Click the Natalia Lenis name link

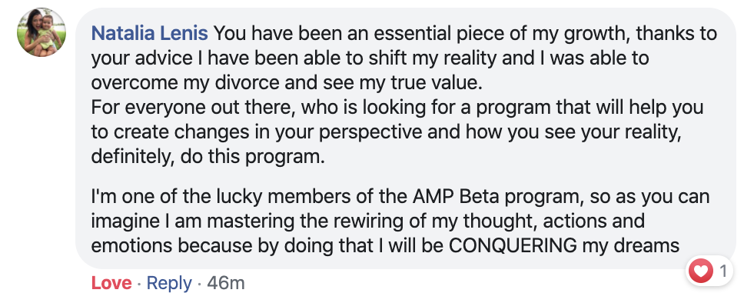149,34
